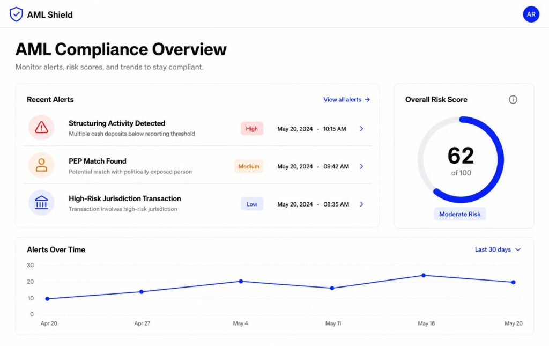Click the Apr 20 x-axis label

[x=49, y=323]
